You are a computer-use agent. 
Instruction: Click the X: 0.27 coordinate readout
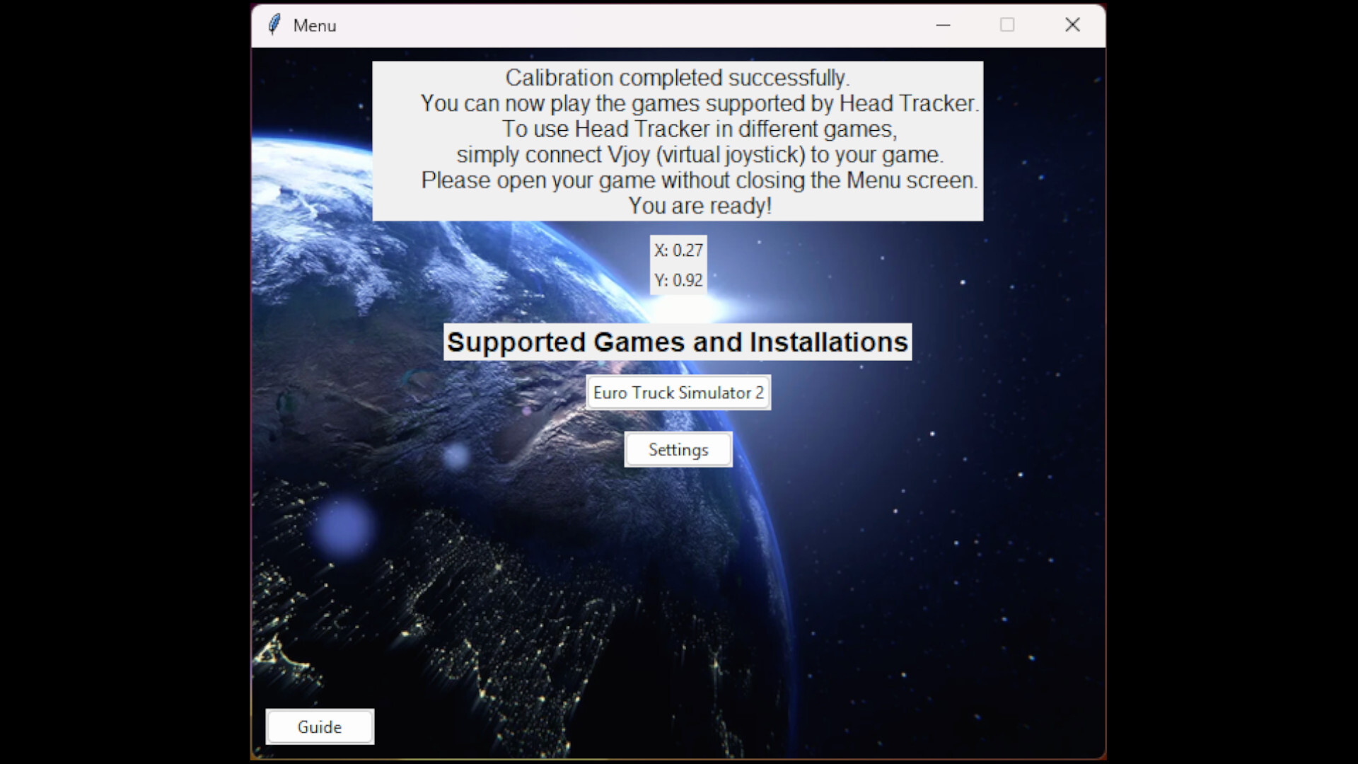[678, 250]
